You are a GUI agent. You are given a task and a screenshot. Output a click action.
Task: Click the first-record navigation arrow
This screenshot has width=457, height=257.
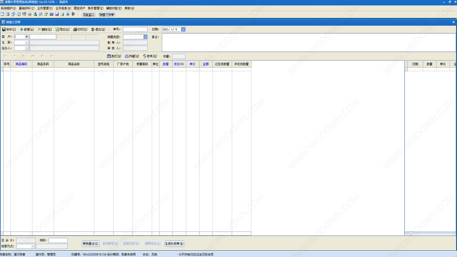click(5, 56)
